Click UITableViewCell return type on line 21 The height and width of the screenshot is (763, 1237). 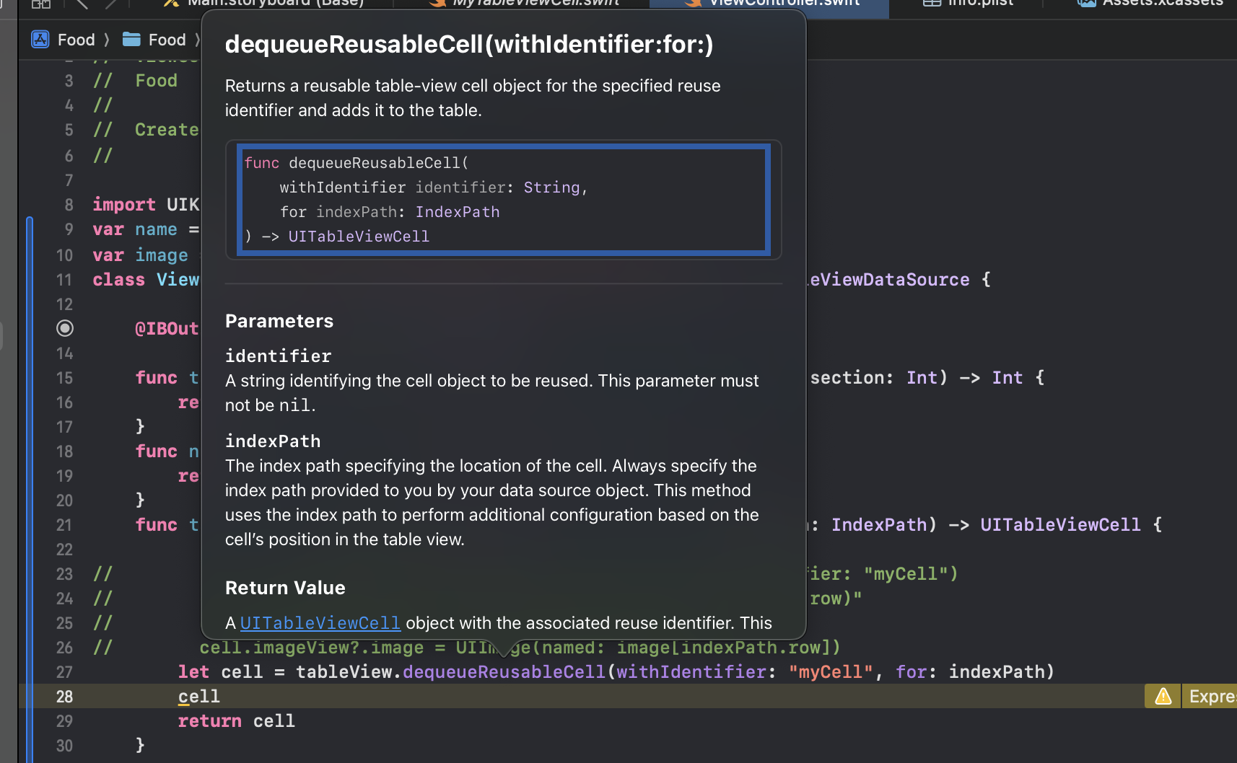click(1060, 525)
